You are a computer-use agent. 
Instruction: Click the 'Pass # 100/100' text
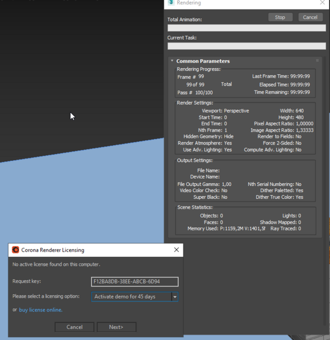[x=195, y=93]
